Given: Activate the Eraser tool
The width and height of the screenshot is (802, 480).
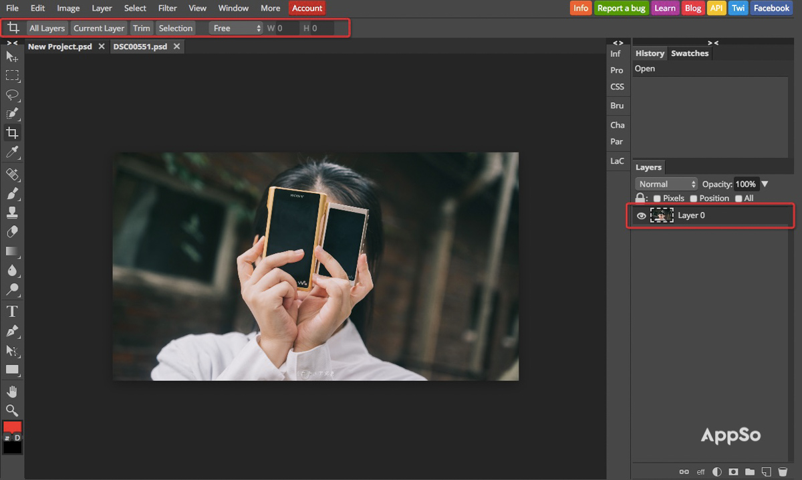Looking at the screenshot, I should tap(12, 232).
